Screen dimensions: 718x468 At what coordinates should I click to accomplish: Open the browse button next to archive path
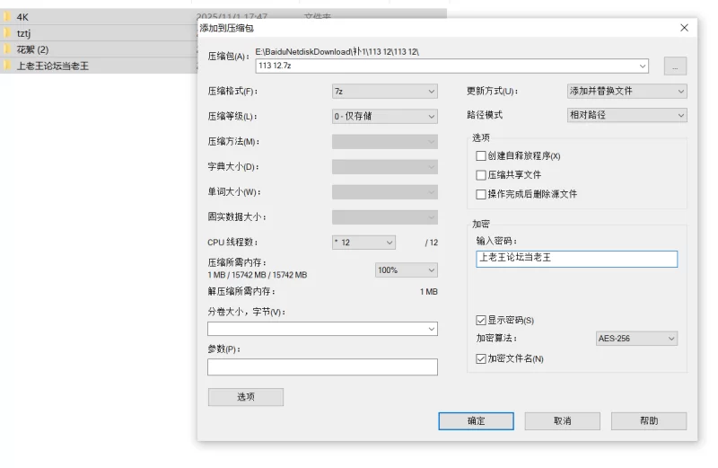point(675,66)
